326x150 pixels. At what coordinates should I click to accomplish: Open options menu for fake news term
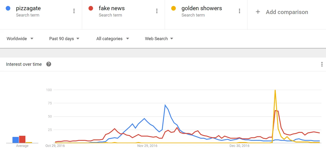(157, 11)
